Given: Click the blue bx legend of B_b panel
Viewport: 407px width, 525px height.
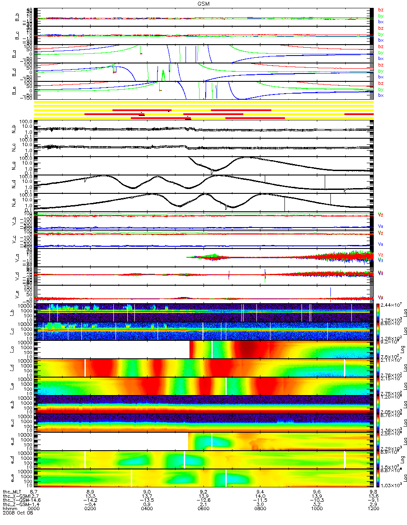Looking at the screenshot, I should click(x=381, y=21).
